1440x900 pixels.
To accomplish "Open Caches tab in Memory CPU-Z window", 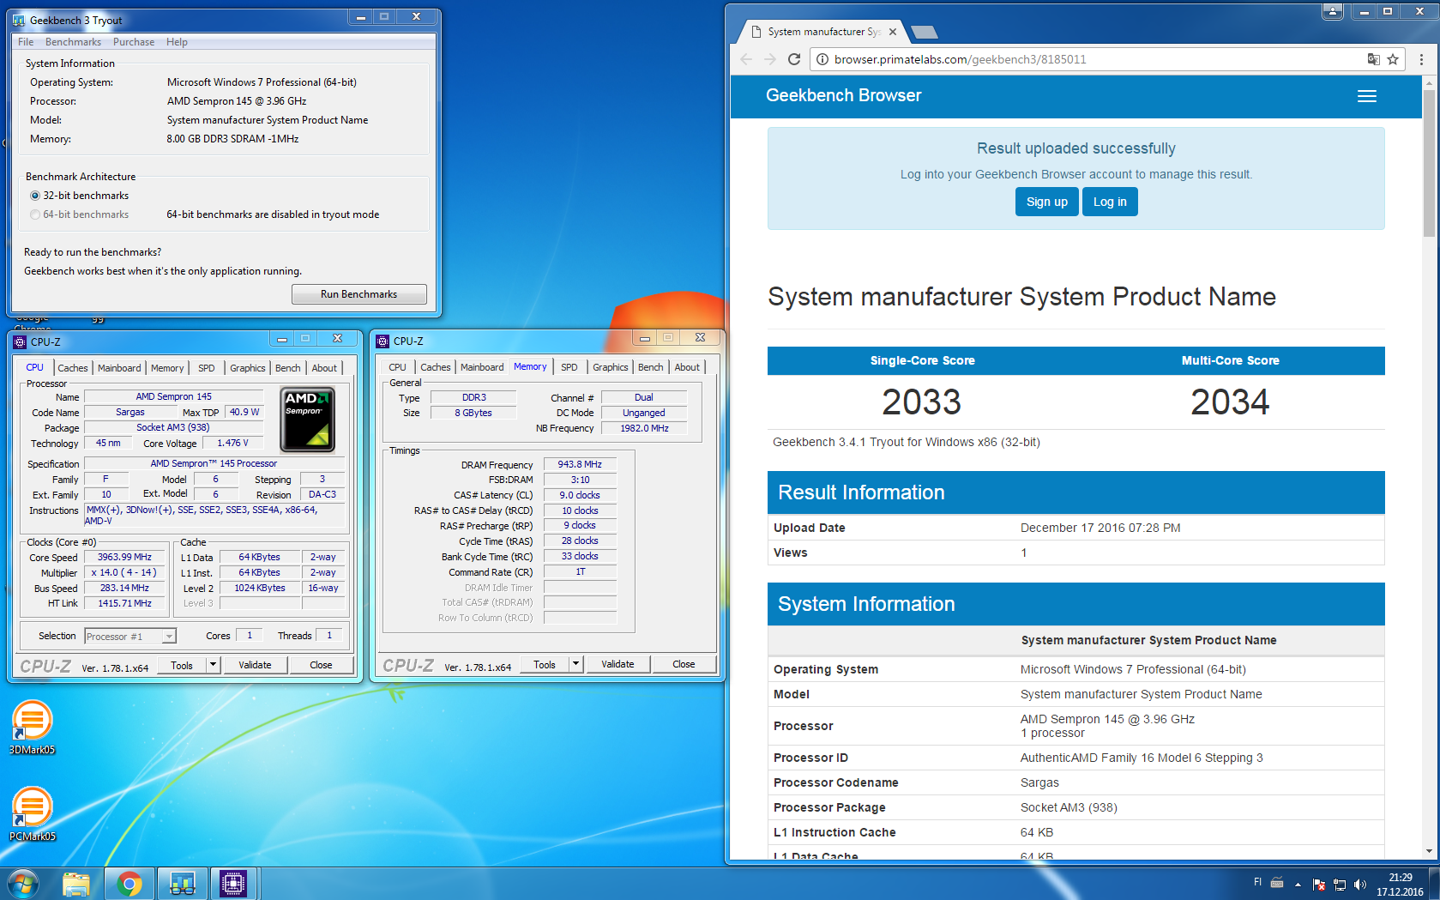I will 436,367.
